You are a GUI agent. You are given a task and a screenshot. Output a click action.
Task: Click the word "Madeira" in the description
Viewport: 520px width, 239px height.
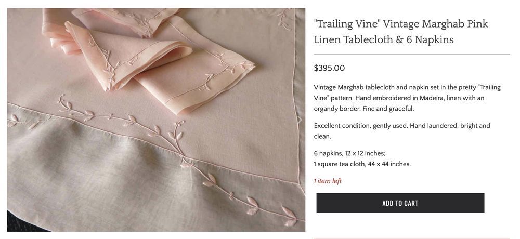(x=431, y=98)
